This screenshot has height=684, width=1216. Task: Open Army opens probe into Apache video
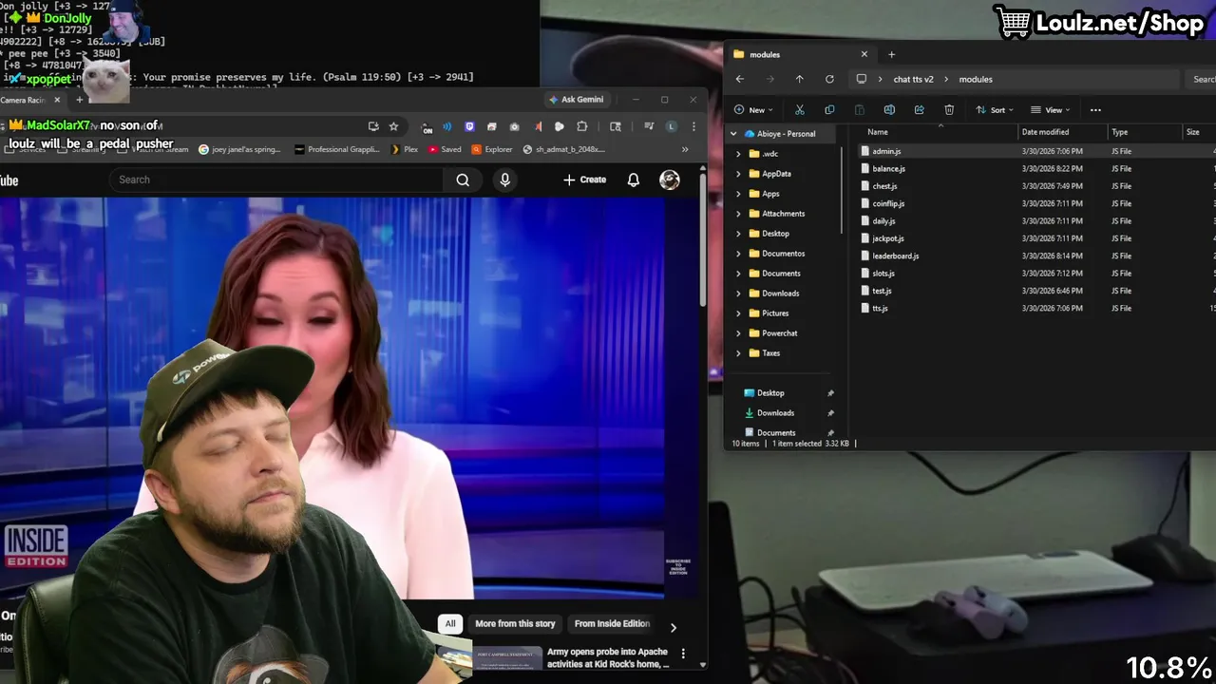pyautogui.click(x=608, y=657)
